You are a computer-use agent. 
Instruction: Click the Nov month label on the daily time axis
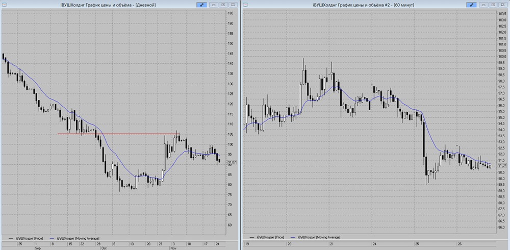coord(173,248)
